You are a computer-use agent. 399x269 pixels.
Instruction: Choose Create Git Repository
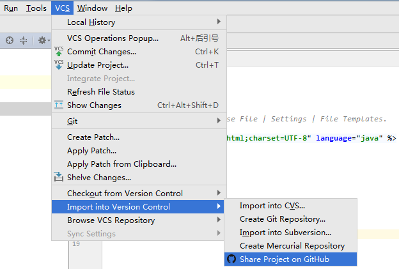[x=290, y=219]
